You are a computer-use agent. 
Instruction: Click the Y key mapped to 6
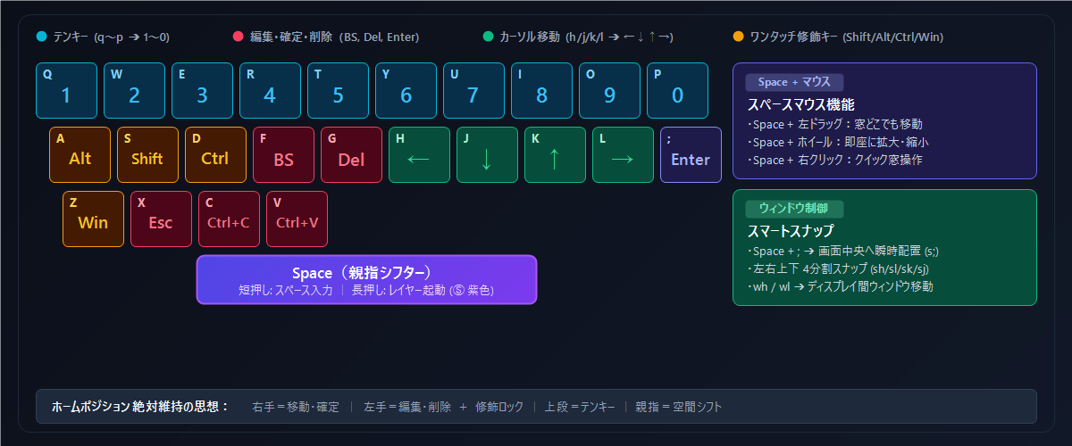coord(406,91)
